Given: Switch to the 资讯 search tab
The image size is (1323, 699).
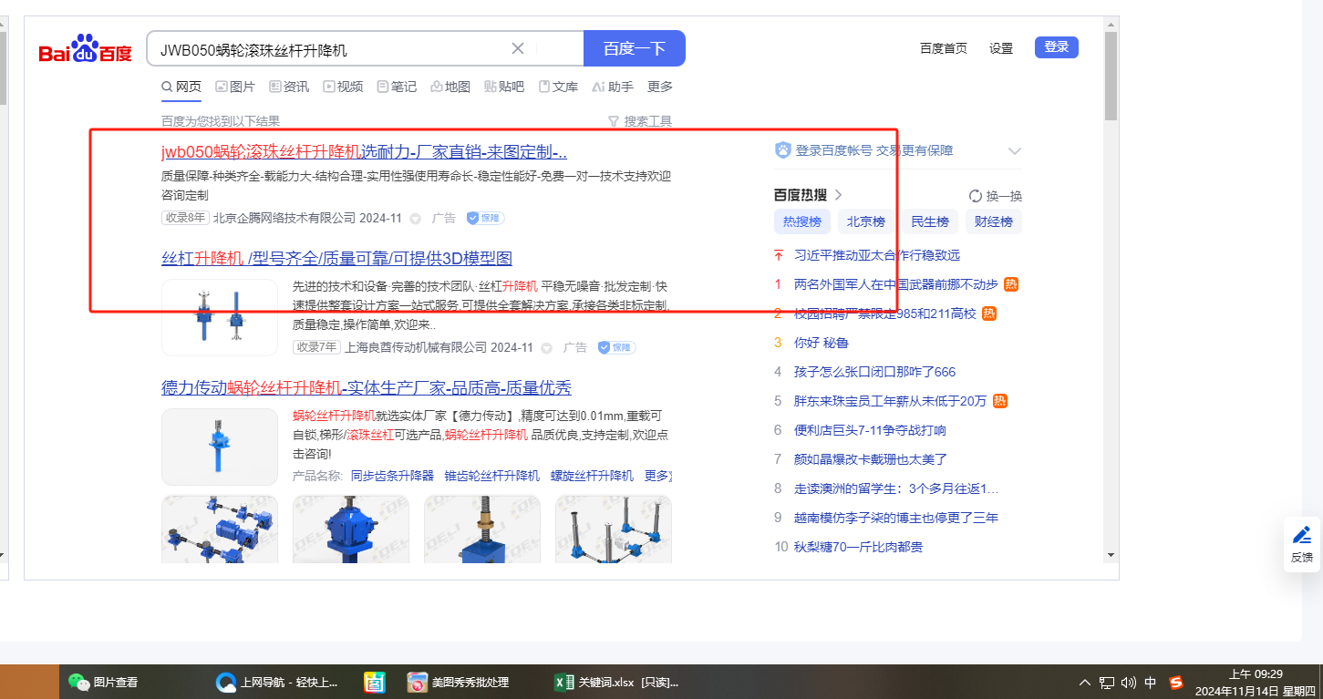Looking at the screenshot, I should 289,87.
